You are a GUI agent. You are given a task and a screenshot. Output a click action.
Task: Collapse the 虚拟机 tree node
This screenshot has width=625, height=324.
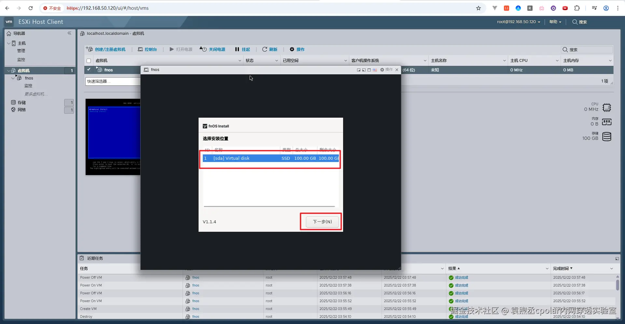[9, 70]
